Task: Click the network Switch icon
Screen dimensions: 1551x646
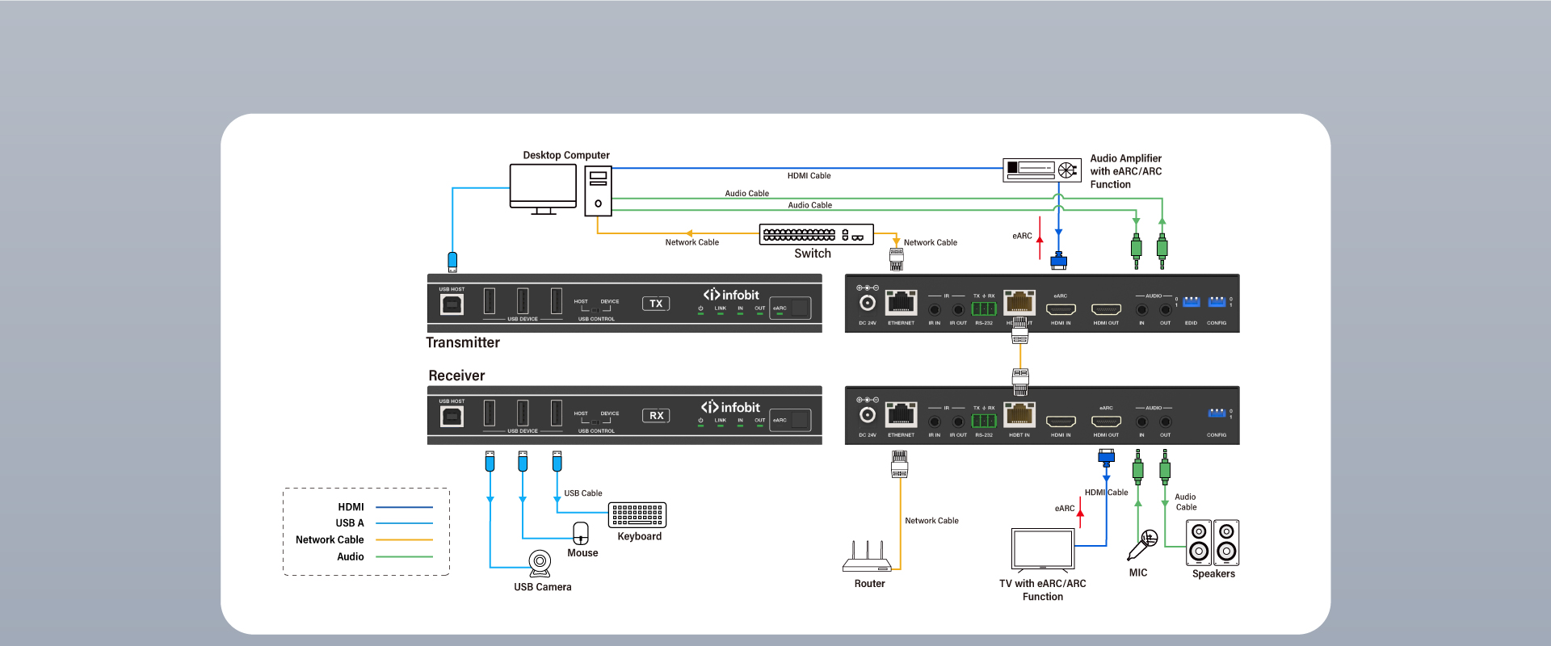Action: (817, 234)
